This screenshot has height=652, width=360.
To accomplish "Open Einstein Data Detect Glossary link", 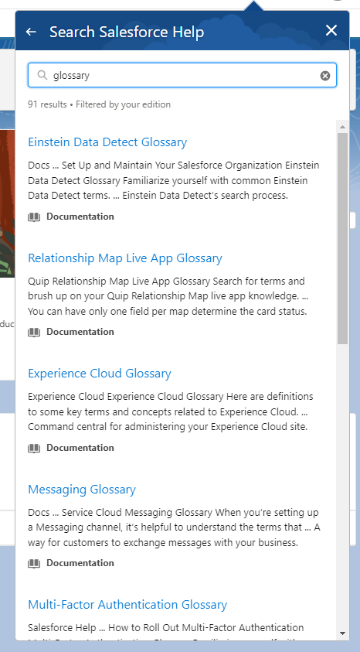I will [107, 142].
